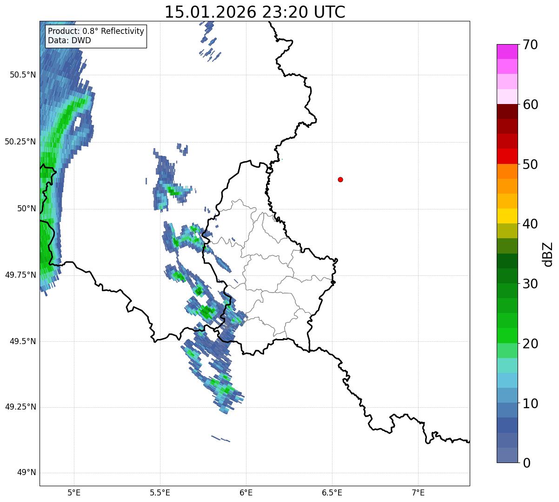Click the colorbar tick label 40

(530, 224)
